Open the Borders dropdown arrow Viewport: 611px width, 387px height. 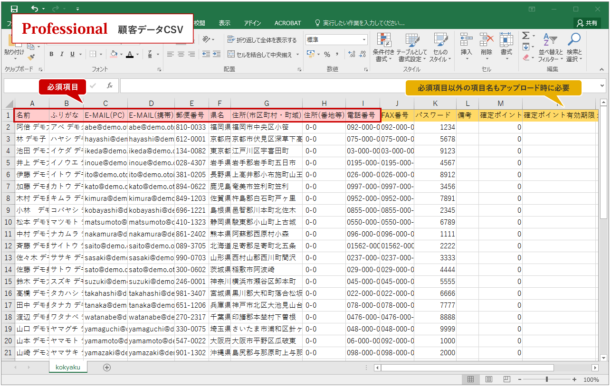(x=100, y=54)
